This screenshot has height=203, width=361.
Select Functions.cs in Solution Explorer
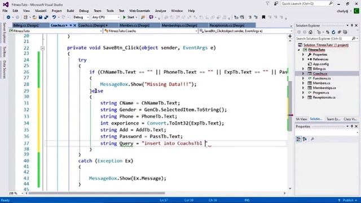(x=322, y=78)
